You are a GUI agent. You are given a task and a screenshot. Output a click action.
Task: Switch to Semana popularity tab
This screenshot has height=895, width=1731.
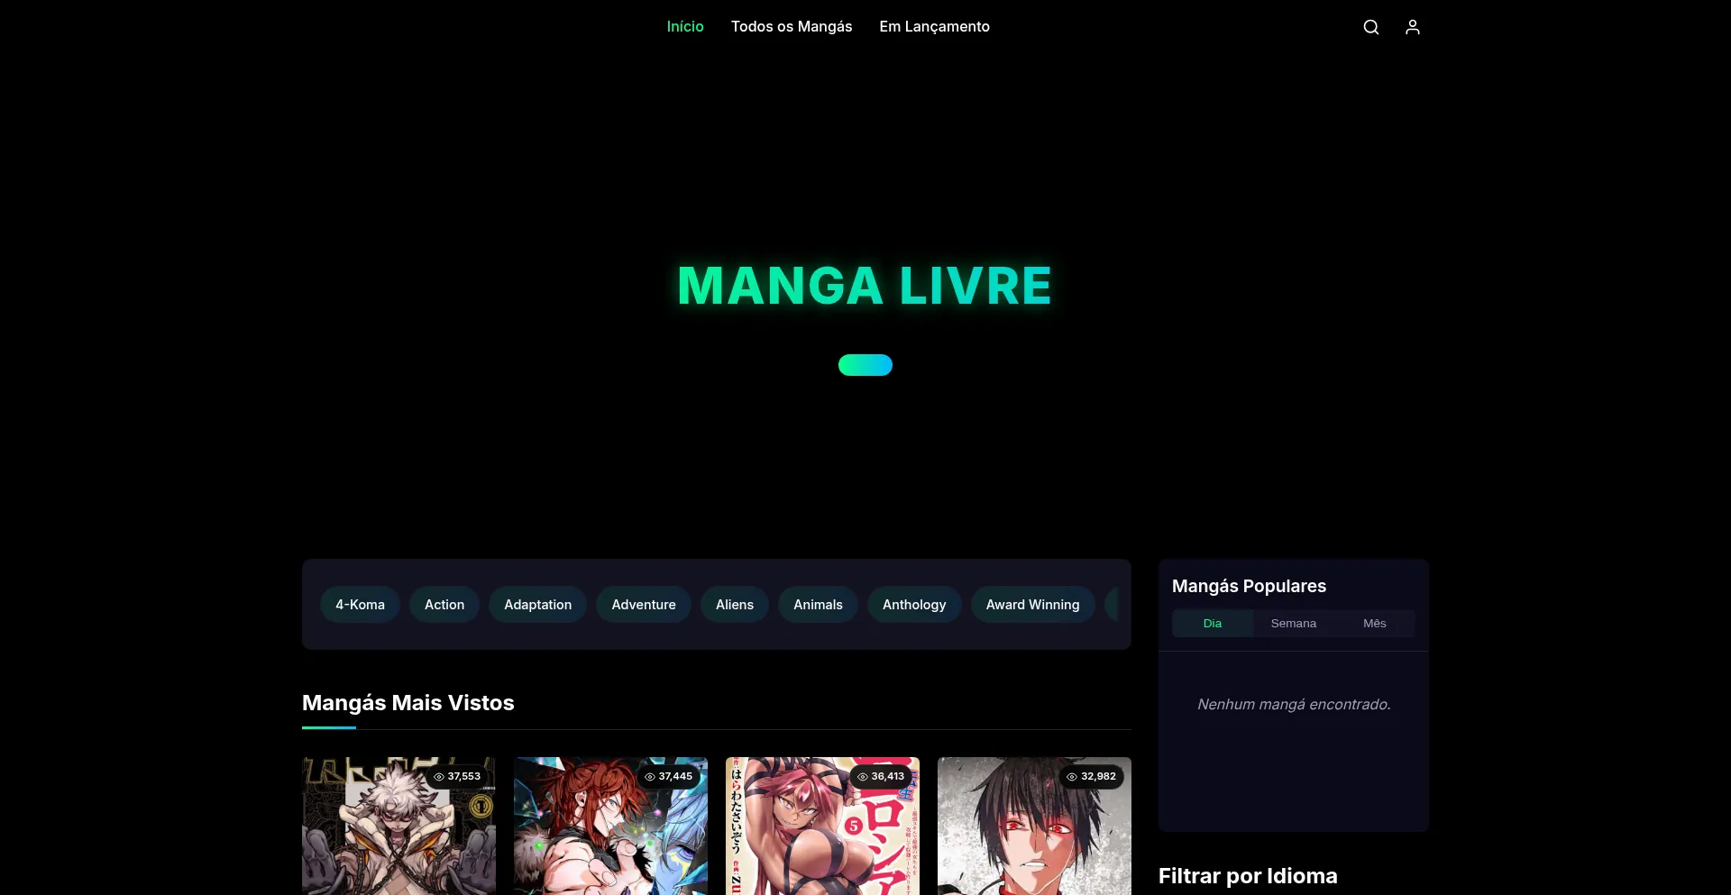[1294, 624]
